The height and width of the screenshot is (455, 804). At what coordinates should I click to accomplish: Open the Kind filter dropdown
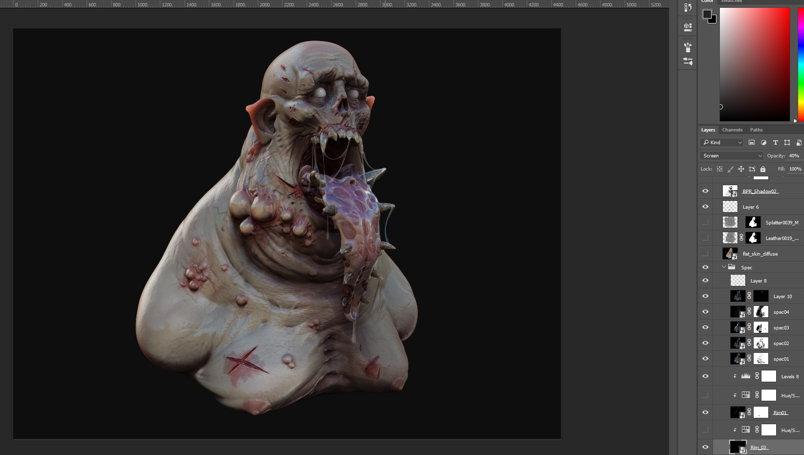(x=722, y=142)
